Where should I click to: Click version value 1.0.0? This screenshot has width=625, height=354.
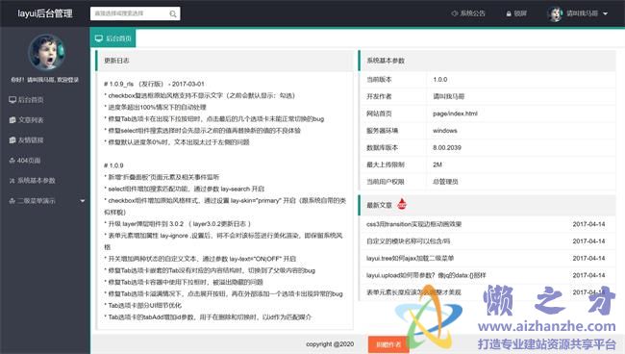440,79
